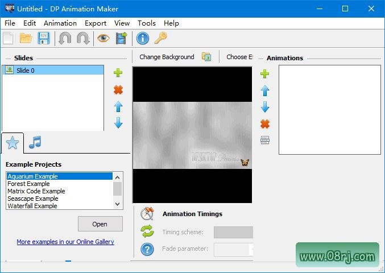Select Slide 0 in the Slides list

coord(53,70)
